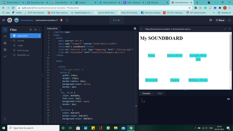Play the bass-drum sound button
The width and height of the screenshot is (233, 131).
pyautogui.click(x=175, y=56)
